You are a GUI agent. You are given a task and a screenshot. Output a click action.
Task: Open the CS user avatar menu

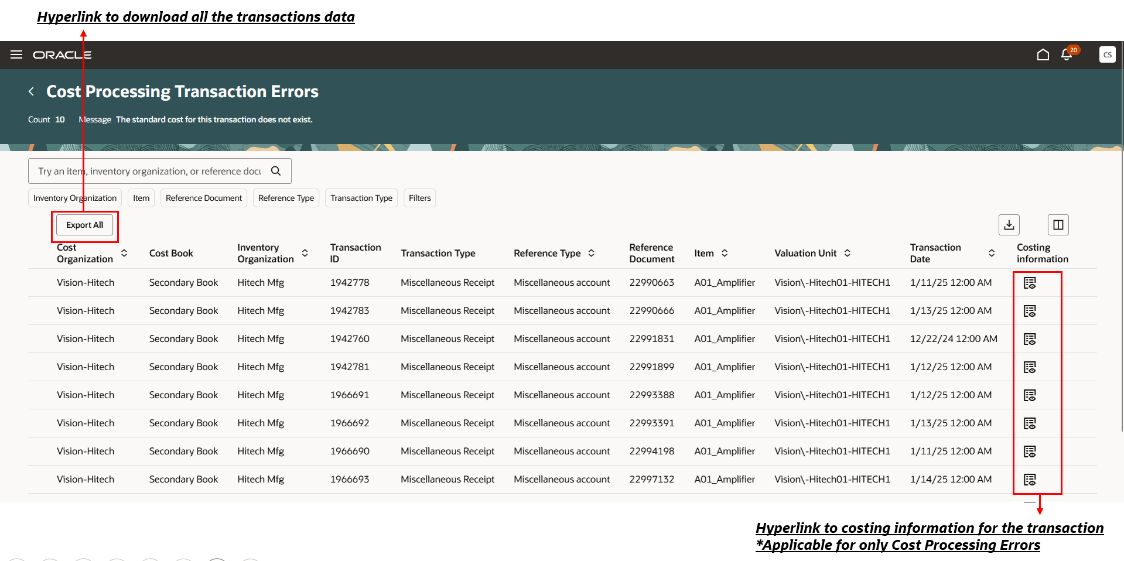coord(1107,54)
